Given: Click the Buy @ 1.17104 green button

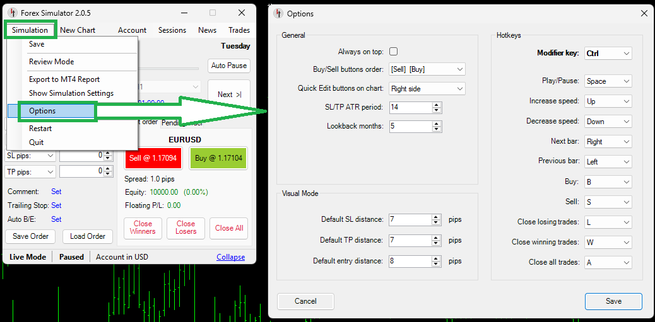Looking at the screenshot, I should [218, 158].
